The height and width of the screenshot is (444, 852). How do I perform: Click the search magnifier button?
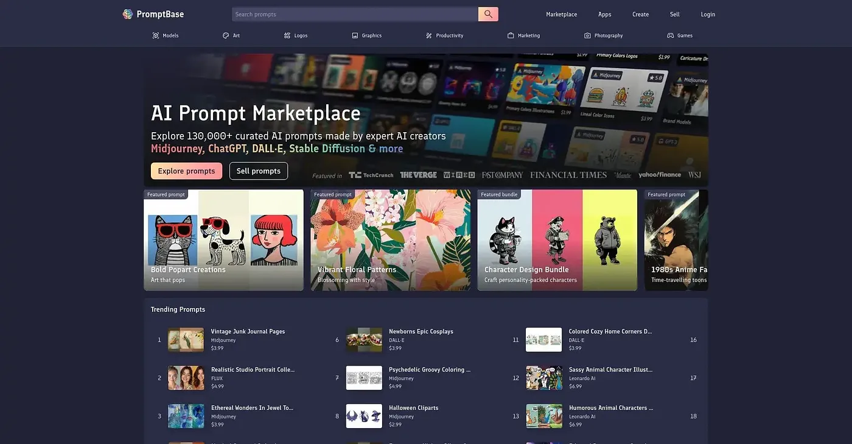pos(488,14)
